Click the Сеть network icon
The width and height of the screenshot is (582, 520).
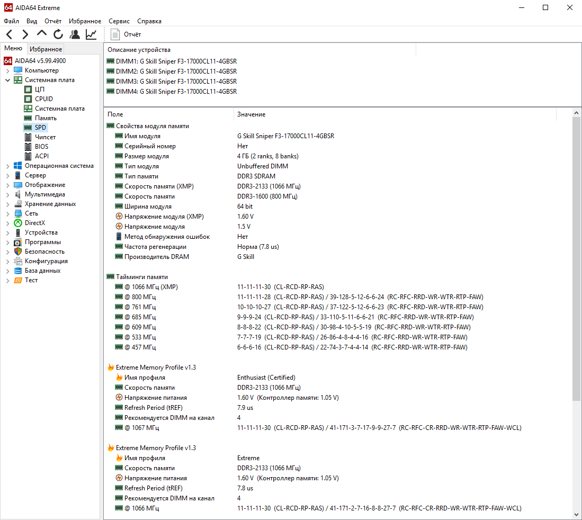[18, 213]
